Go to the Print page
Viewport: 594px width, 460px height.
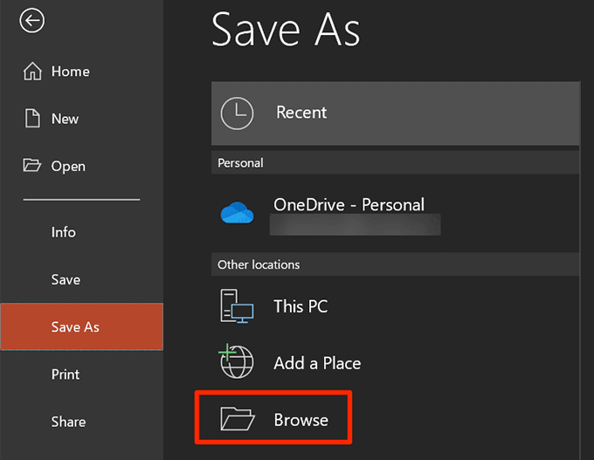click(x=66, y=374)
